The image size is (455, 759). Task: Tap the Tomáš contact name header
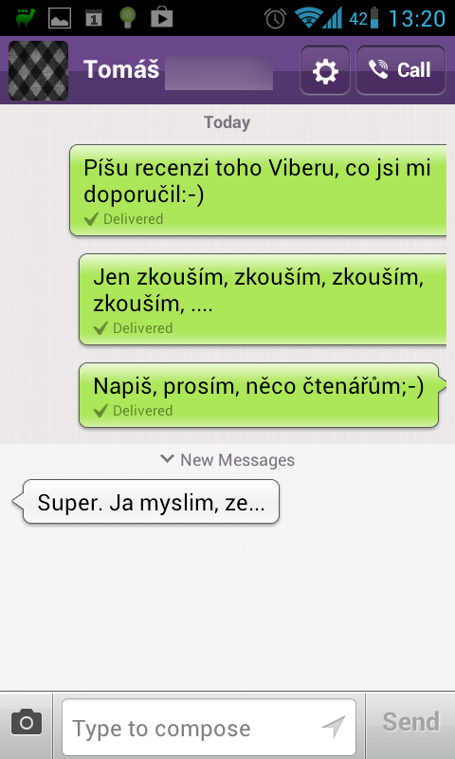click(x=121, y=69)
